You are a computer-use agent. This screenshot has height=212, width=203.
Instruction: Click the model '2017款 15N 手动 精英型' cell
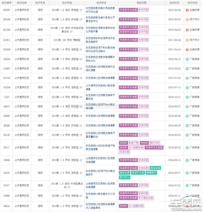(x=67, y=40)
